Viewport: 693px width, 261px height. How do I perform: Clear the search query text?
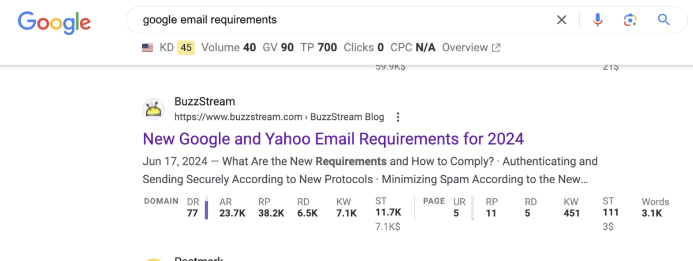(x=561, y=20)
